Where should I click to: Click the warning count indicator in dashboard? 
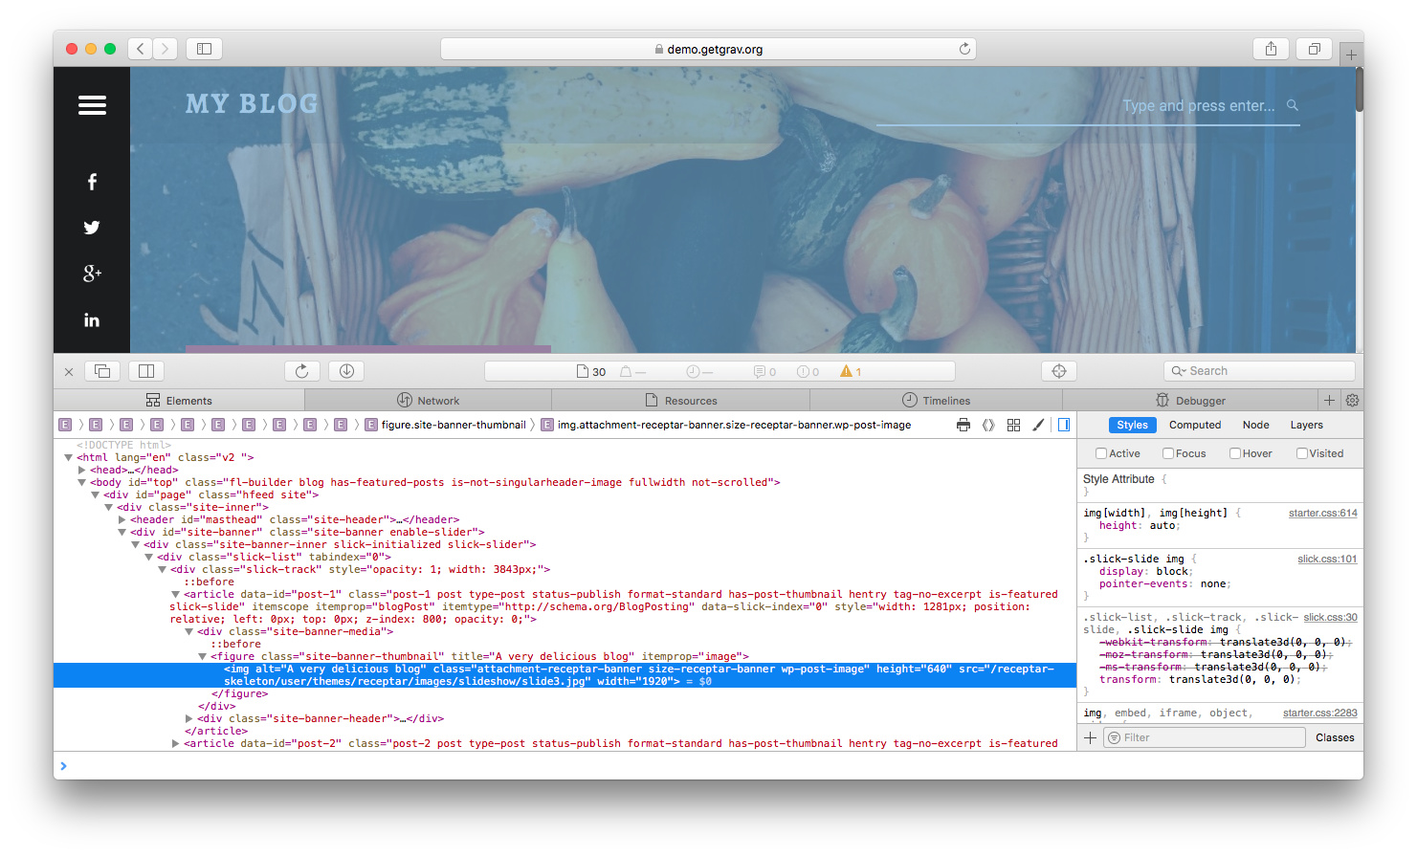pyautogui.click(x=851, y=371)
